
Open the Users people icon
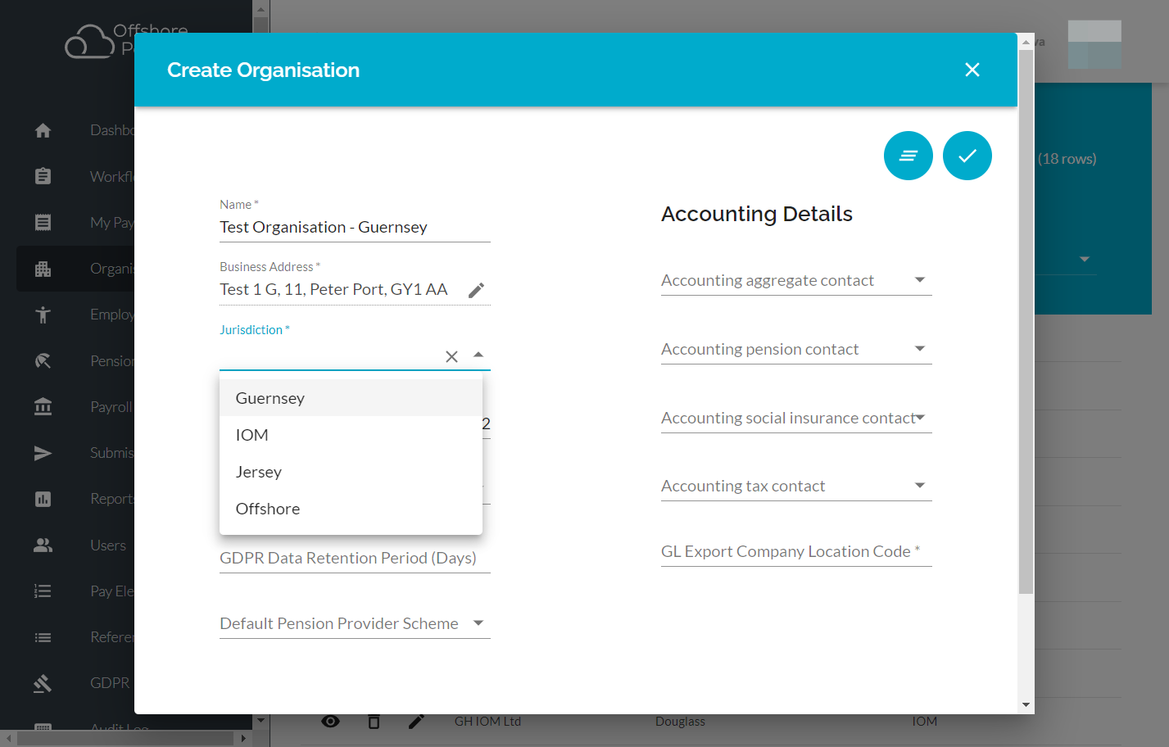43,545
